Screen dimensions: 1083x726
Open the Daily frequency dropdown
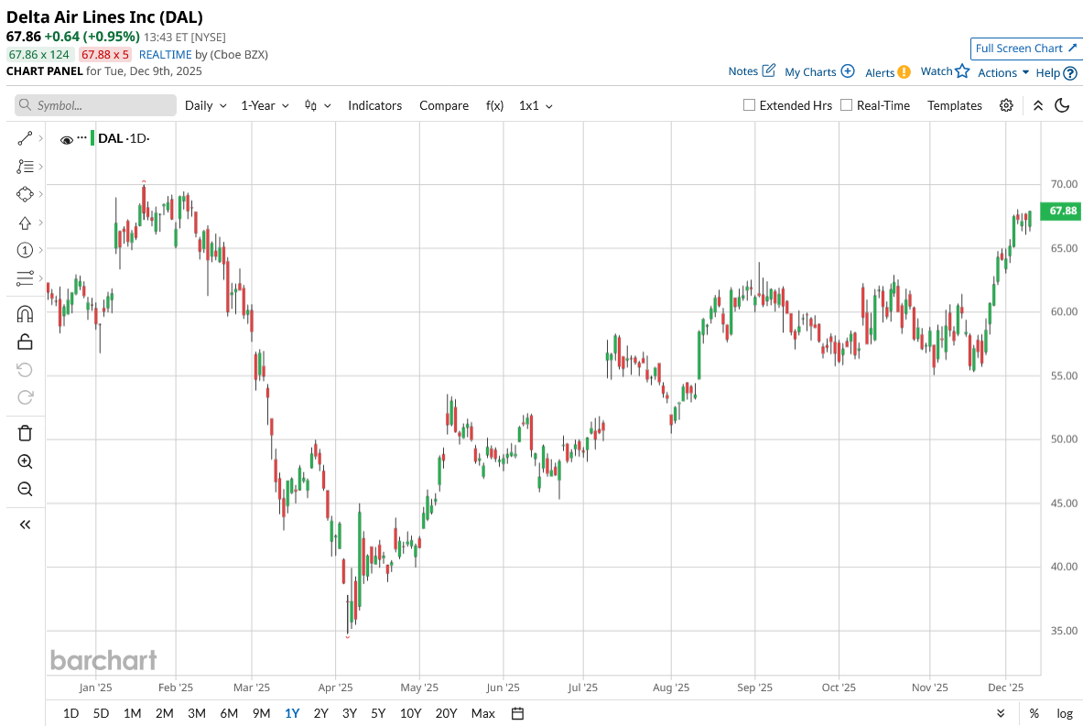click(205, 105)
